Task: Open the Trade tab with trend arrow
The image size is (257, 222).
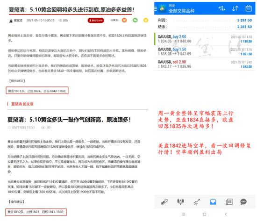Action: click(x=197, y=202)
